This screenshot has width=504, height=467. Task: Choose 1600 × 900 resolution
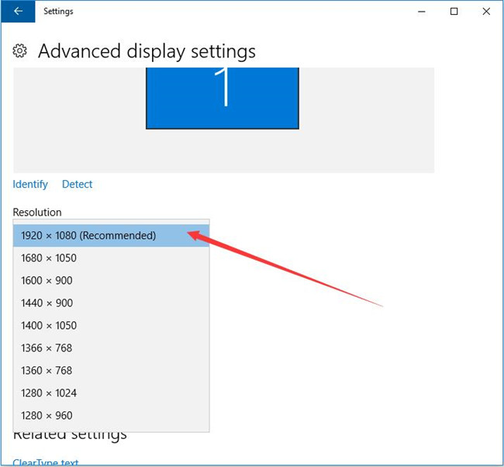[x=111, y=281]
